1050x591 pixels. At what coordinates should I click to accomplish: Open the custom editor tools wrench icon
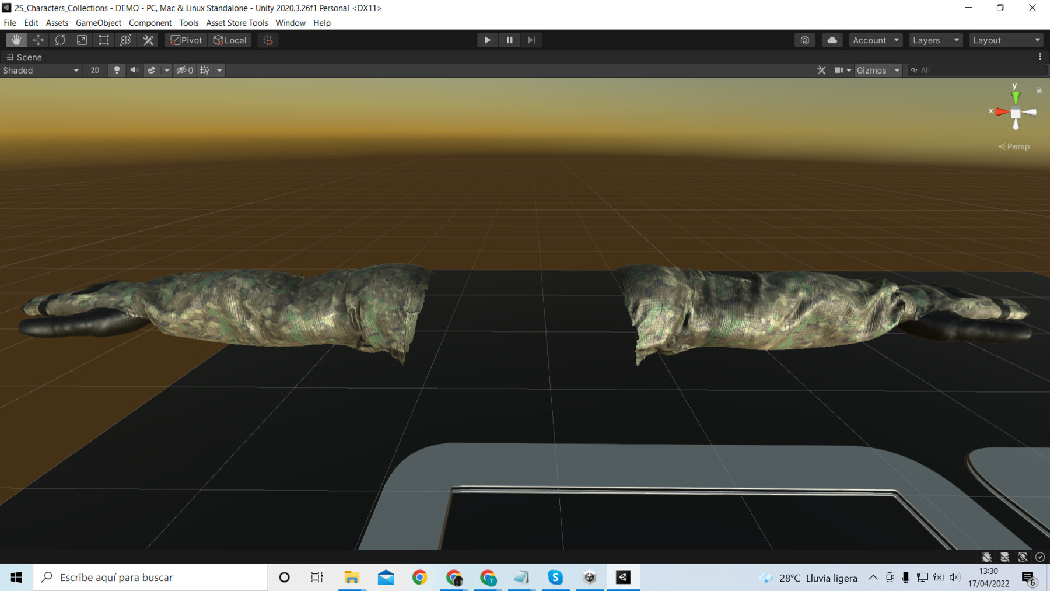[148, 40]
